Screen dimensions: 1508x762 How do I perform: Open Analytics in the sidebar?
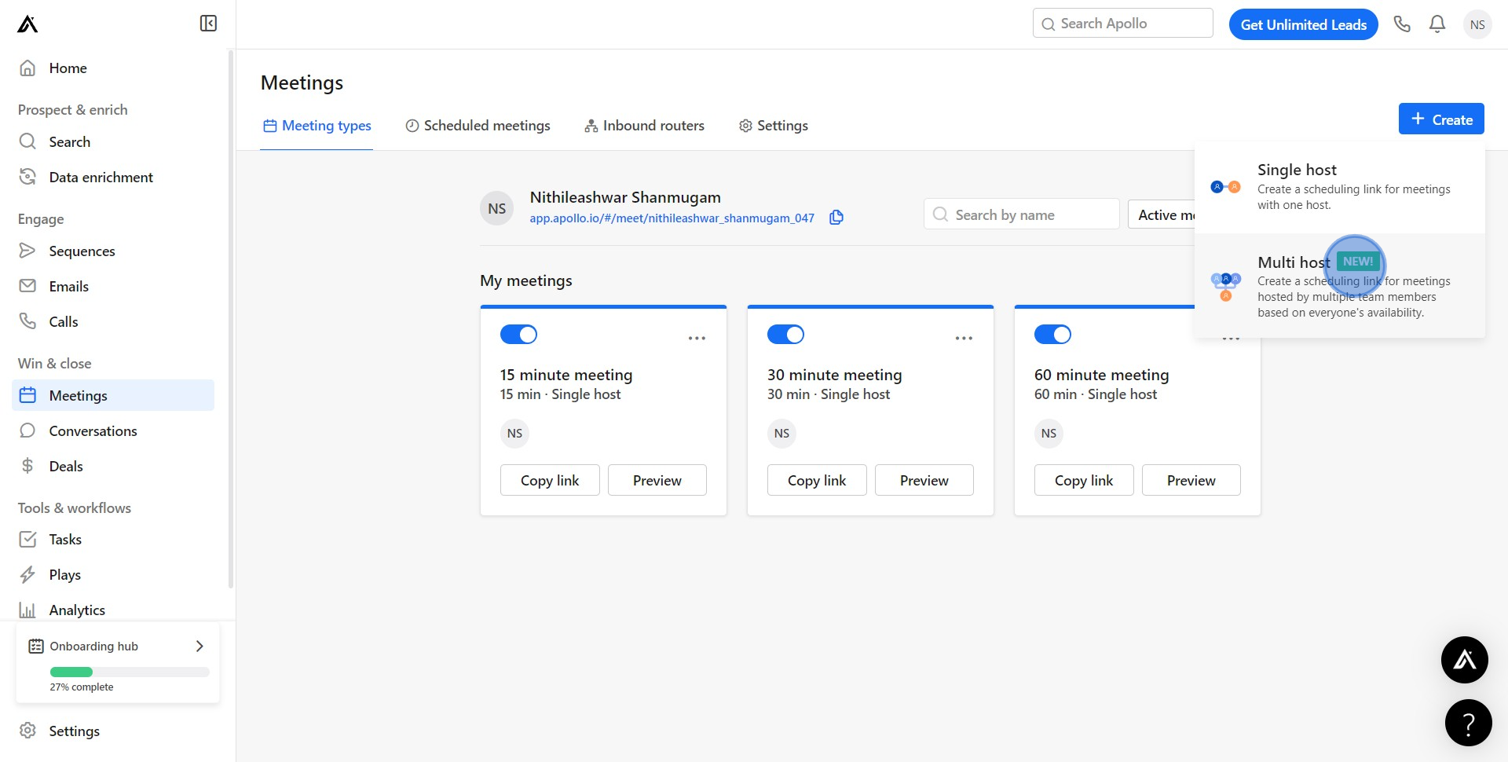113,610
